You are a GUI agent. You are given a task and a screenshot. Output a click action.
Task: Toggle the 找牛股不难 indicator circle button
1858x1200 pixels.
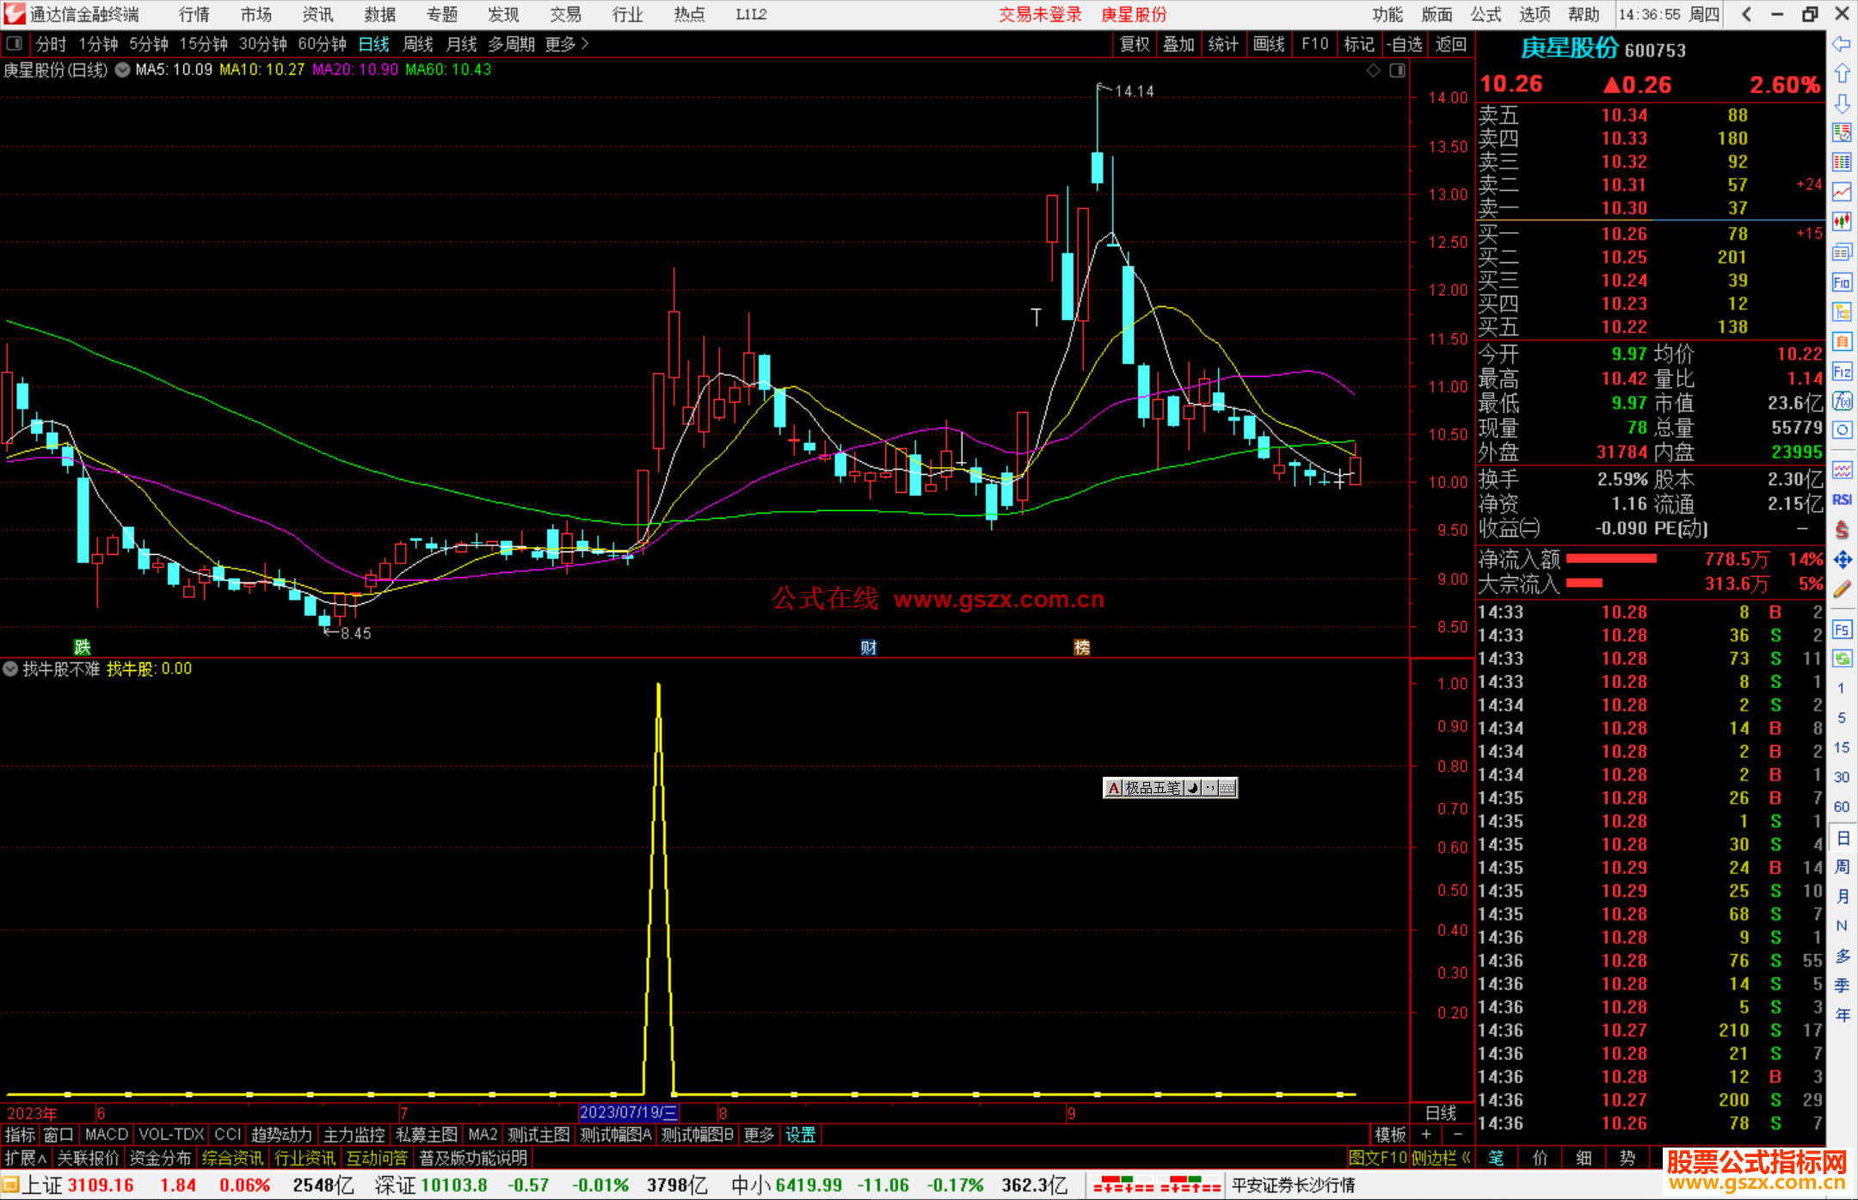[x=10, y=668]
